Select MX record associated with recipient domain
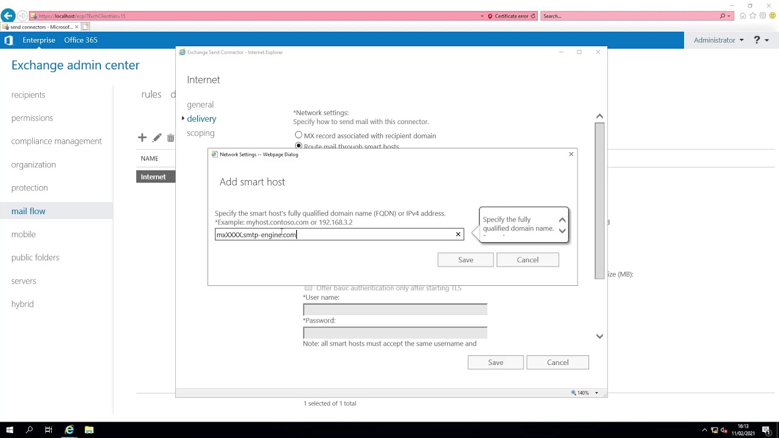This screenshot has height=438, width=779. (x=298, y=136)
